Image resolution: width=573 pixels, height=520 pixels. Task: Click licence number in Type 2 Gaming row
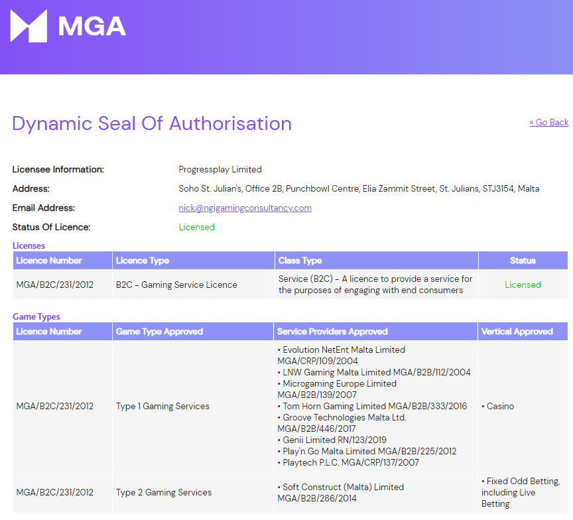[55, 492]
